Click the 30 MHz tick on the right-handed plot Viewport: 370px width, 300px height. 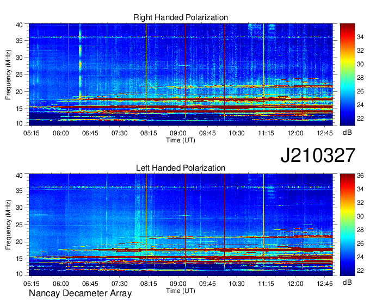(20, 58)
